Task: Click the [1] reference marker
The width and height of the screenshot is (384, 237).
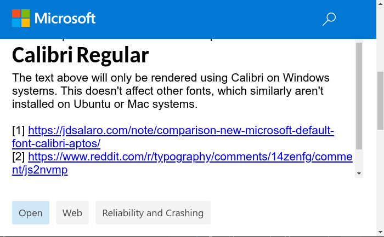Action: (x=19, y=130)
